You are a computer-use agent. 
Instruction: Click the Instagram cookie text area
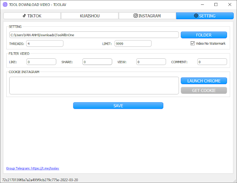coord(94,86)
